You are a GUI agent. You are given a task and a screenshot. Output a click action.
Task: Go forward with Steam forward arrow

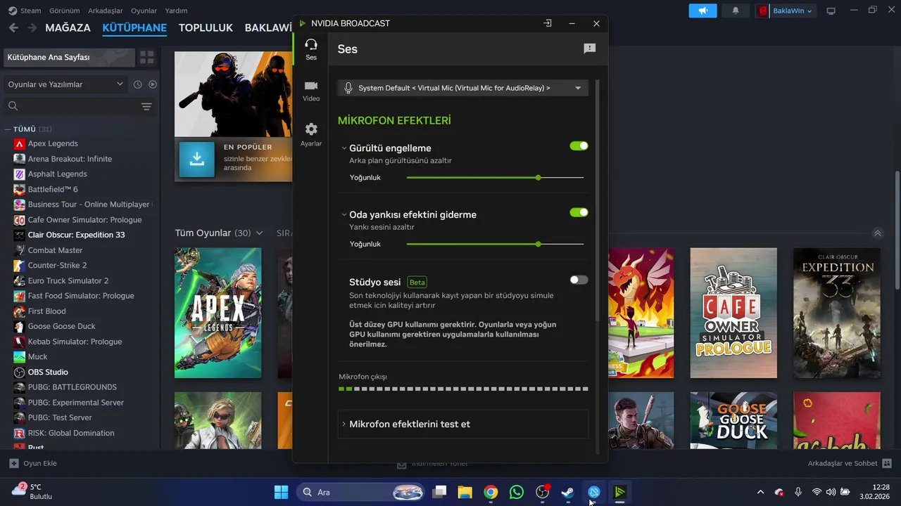click(x=32, y=28)
